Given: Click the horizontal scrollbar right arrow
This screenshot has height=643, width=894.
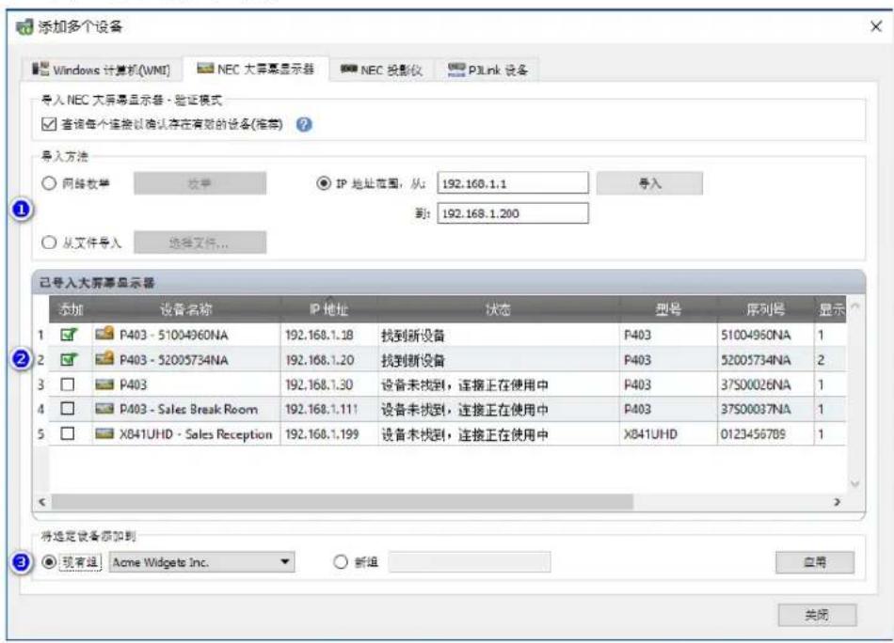Looking at the screenshot, I should (837, 502).
